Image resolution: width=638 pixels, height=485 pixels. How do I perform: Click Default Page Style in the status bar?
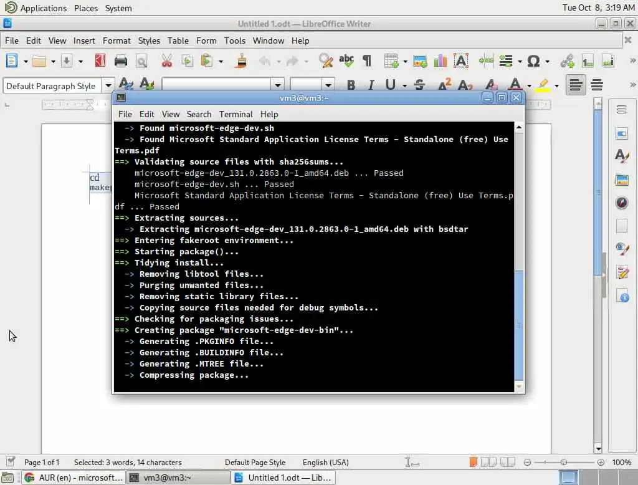pyautogui.click(x=255, y=463)
